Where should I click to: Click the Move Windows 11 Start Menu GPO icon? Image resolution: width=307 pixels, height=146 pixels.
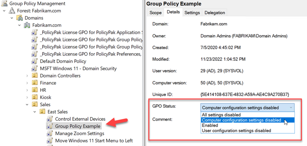pyautogui.click(x=50, y=141)
